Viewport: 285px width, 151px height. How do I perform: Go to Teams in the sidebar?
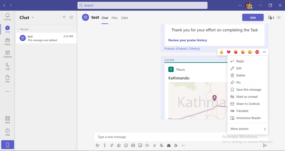coord(7,42)
